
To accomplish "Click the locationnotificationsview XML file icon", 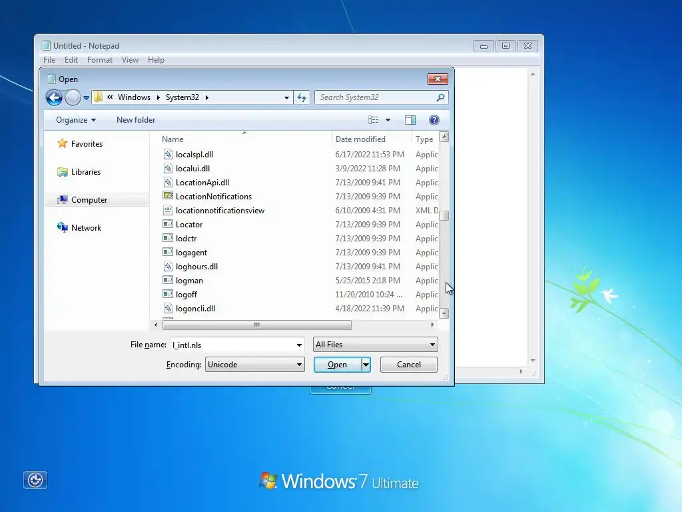I will 167,210.
